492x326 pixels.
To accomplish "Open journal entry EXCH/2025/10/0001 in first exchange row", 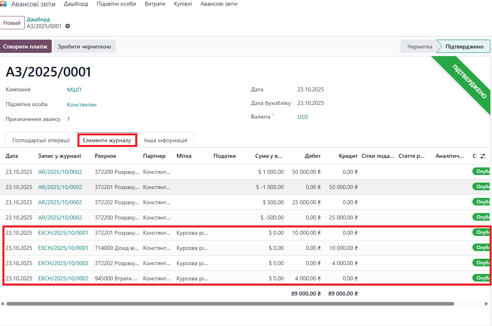I will pyautogui.click(x=63, y=233).
